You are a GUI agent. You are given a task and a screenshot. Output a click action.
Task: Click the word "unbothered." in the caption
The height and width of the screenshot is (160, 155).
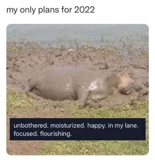pyautogui.click(x=31, y=126)
